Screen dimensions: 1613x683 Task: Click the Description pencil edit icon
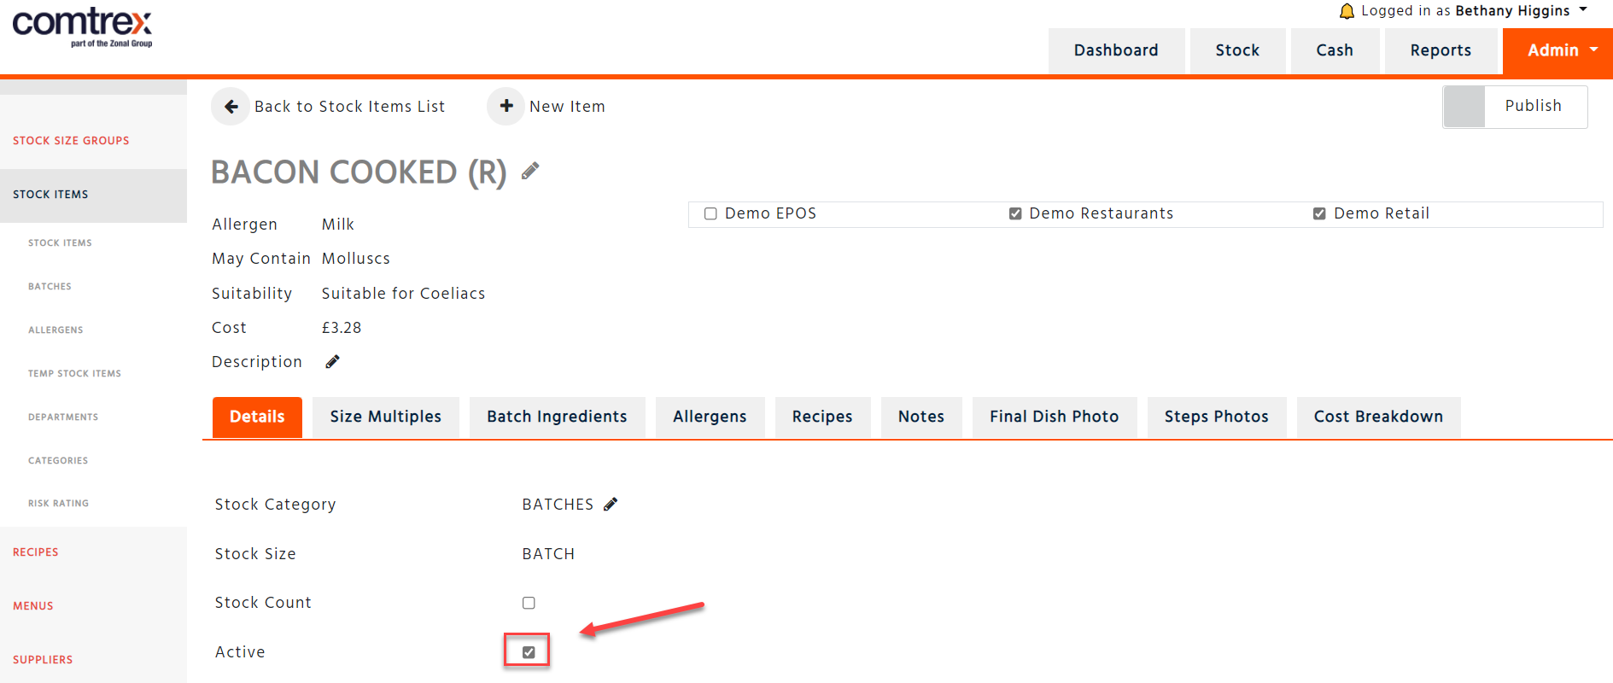pos(333,362)
